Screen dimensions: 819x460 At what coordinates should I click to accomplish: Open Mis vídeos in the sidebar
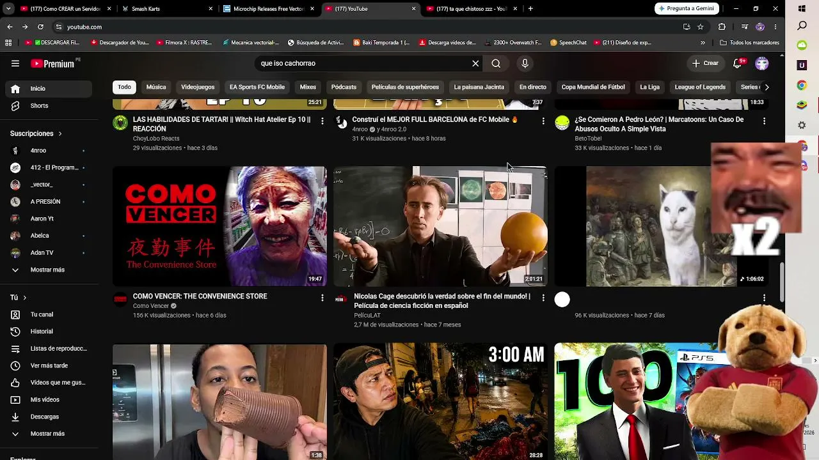click(x=46, y=399)
